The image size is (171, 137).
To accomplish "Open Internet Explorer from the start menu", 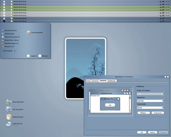I will coord(10,31).
